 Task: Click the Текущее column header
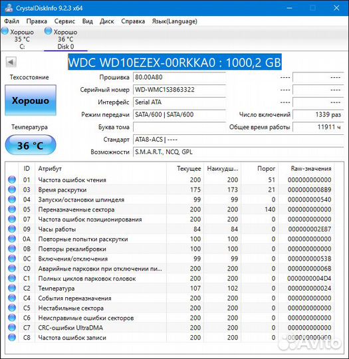(x=185, y=169)
